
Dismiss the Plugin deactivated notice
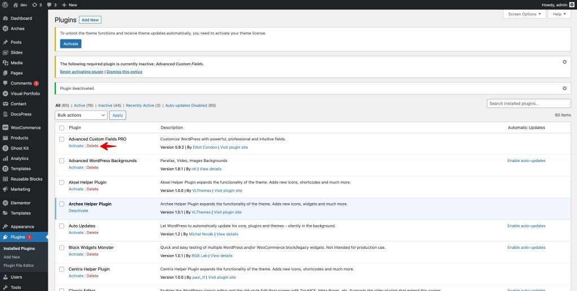click(x=565, y=88)
